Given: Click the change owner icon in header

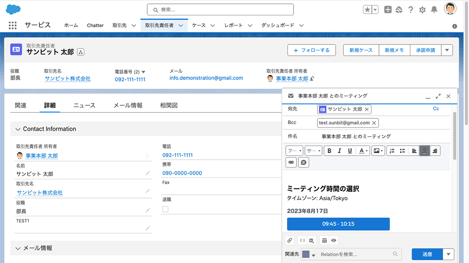Looking at the screenshot, I should click(x=312, y=79).
